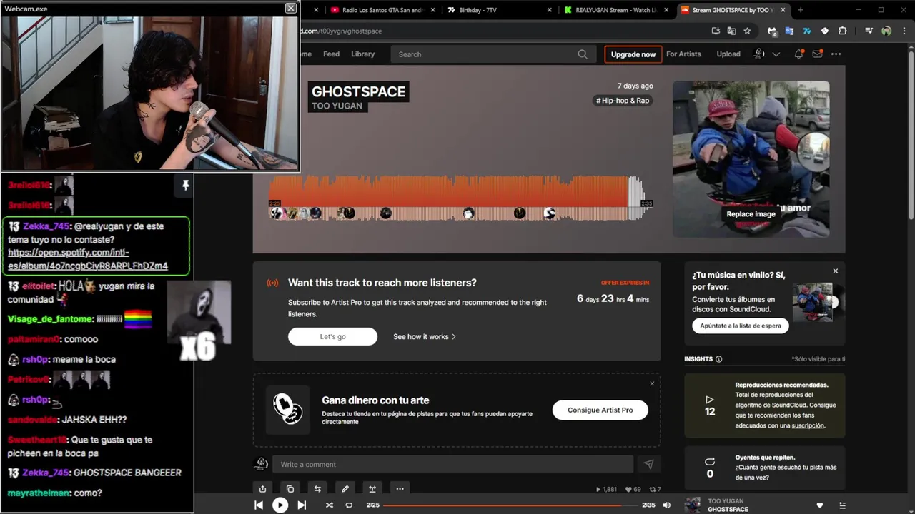Skip to previous track
This screenshot has width=915, height=514.
259,505
